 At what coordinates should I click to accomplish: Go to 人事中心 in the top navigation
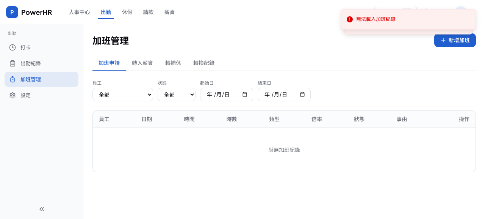pyautogui.click(x=79, y=12)
